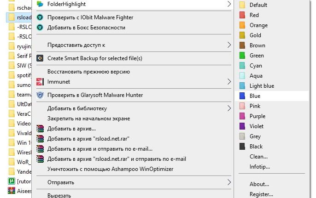Select the Light blue folder color
The height and width of the screenshot is (198, 316).
click(272, 86)
